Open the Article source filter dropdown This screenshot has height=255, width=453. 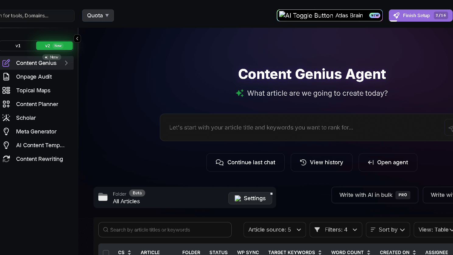pyautogui.click(x=274, y=229)
